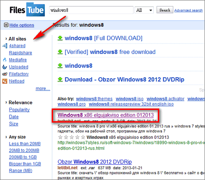Filter files 20MB to 200MB
Screen dimensions: 205x180
pos(24,151)
